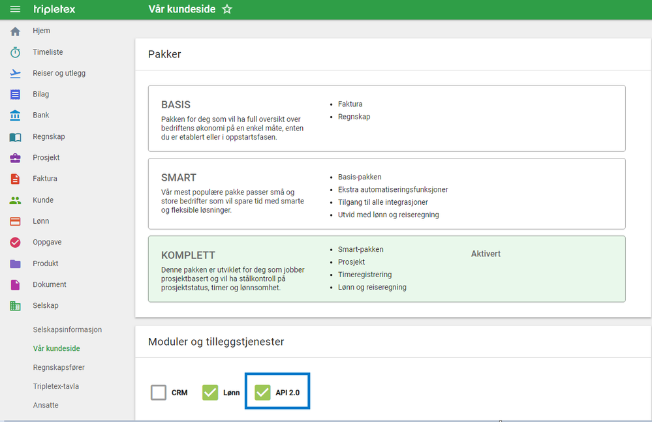Select the Vår kundeside submenu link

click(x=57, y=348)
